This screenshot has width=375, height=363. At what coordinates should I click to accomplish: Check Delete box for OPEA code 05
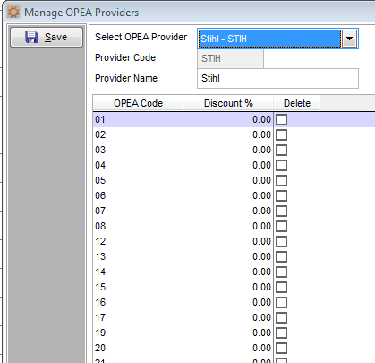coord(281,181)
